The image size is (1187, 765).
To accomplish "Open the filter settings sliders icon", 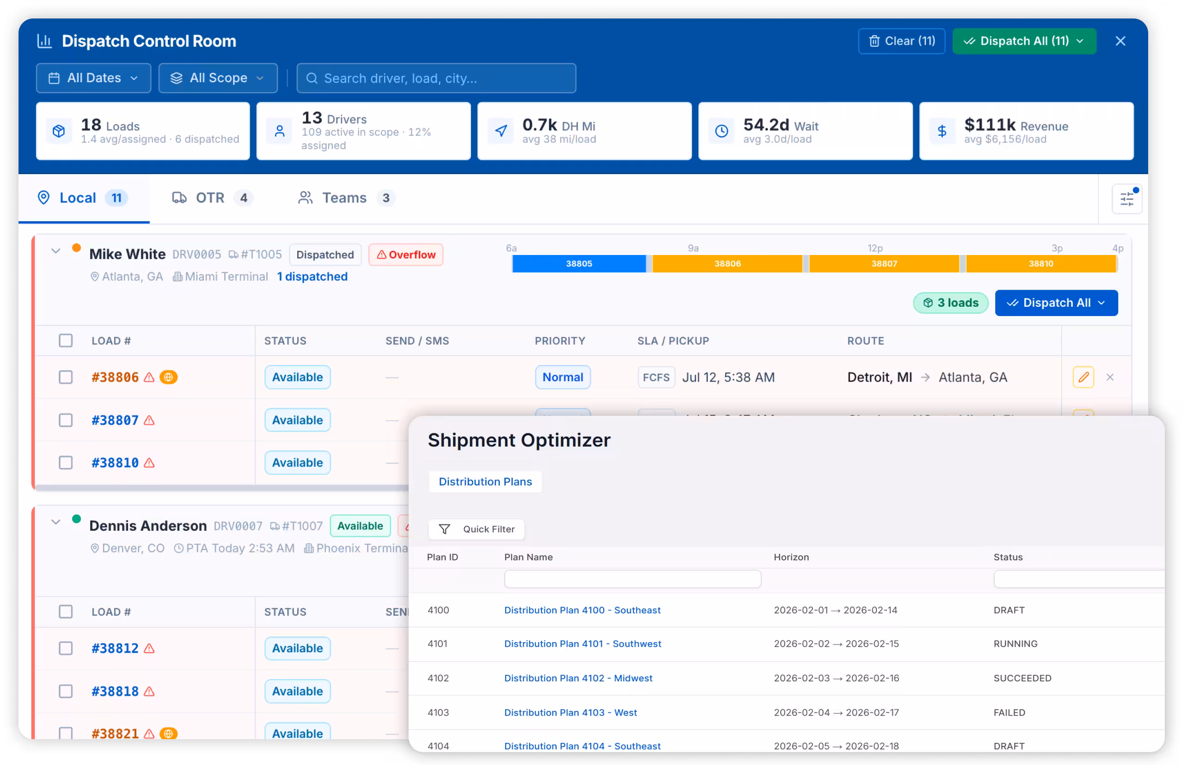I will pyautogui.click(x=1127, y=199).
